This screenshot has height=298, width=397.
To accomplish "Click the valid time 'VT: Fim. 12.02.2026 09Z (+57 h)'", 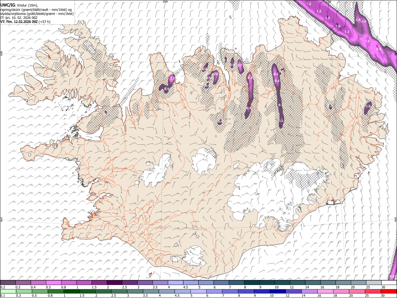I will (x=25, y=22).
